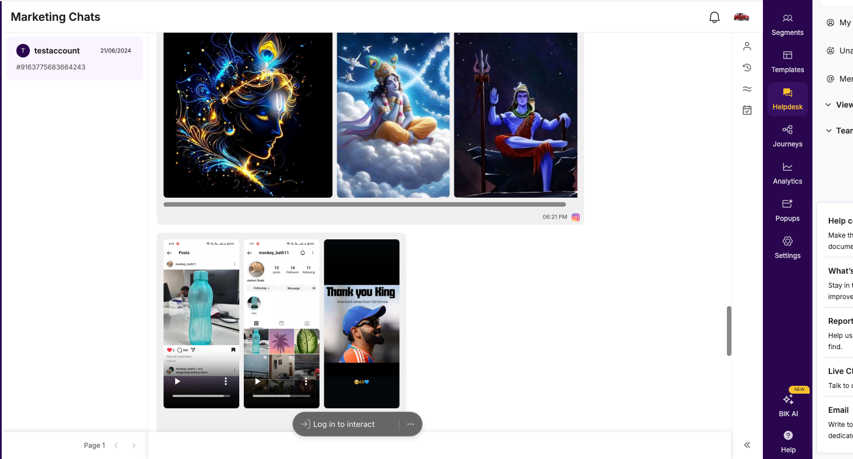853x459 pixels.
Task: Play the water bottle post video
Action: click(x=177, y=381)
